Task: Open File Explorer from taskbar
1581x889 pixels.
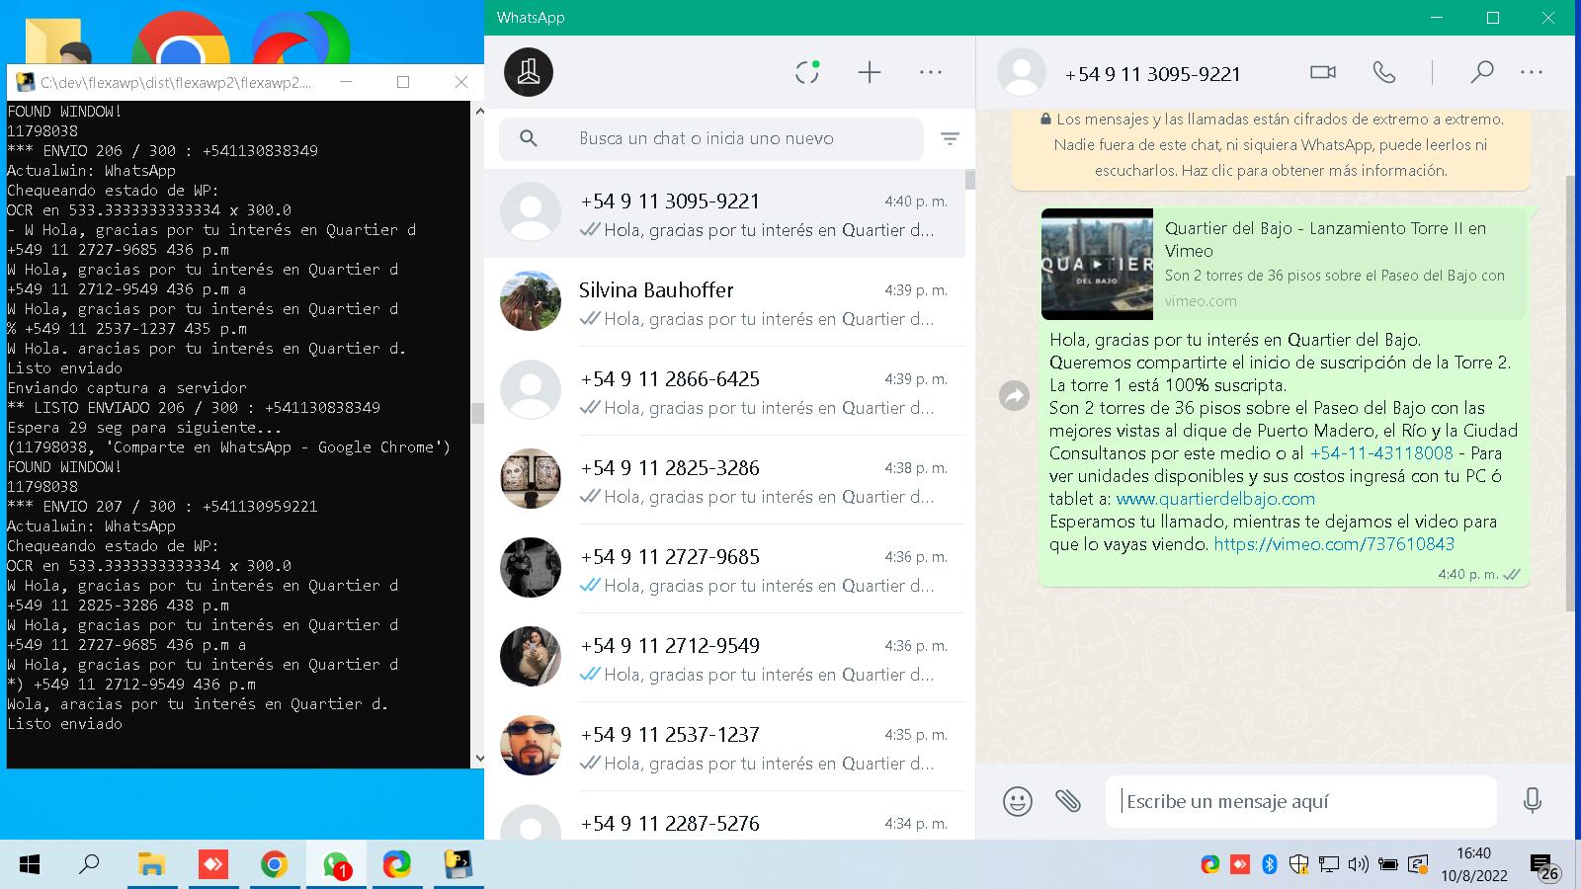Action: point(151,865)
